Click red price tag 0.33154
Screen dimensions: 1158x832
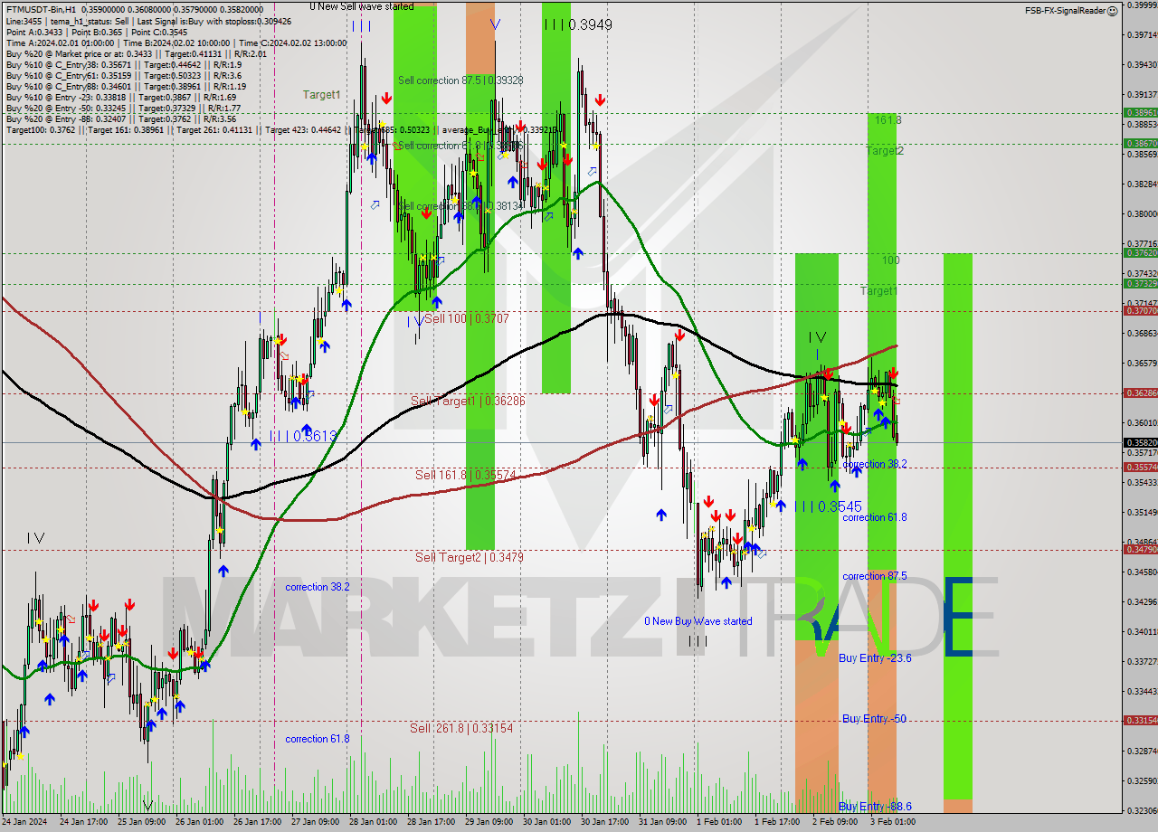pyautogui.click(x=1140, y=720)
